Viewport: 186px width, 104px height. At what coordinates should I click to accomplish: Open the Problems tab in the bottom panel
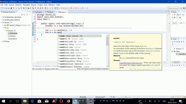click(x=37, y=66)
